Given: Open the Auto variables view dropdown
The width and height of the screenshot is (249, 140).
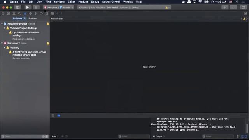Looking at the screenshot, I should click(x=55, y=136).
